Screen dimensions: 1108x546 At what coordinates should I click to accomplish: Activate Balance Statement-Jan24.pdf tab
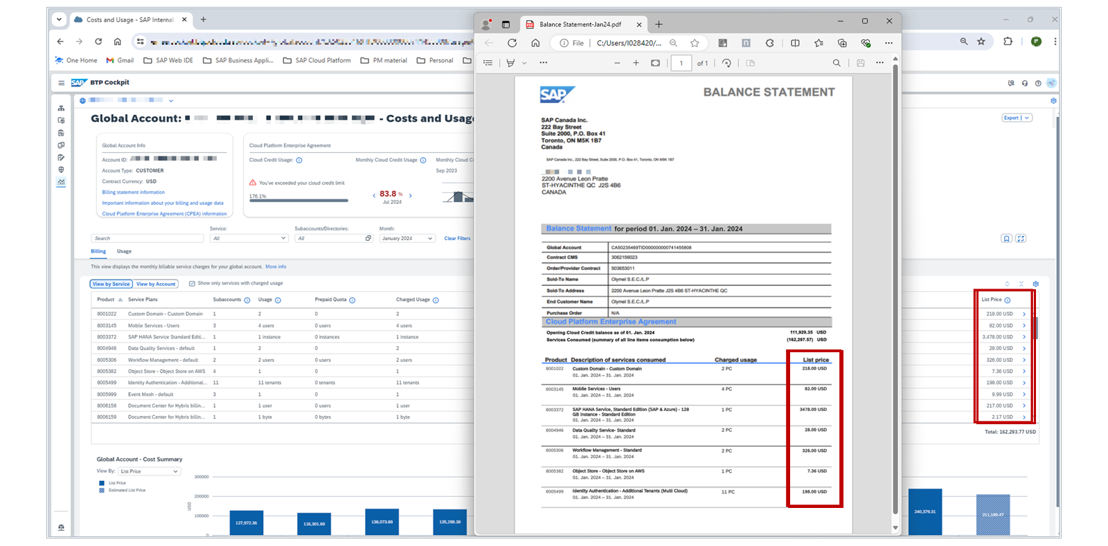(x=582, y=24)
